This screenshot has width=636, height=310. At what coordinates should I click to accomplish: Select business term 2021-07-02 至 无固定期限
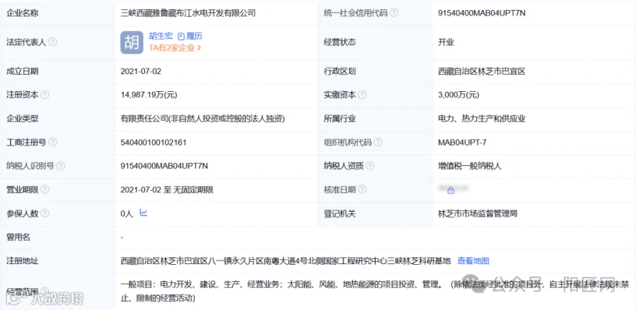167,190
